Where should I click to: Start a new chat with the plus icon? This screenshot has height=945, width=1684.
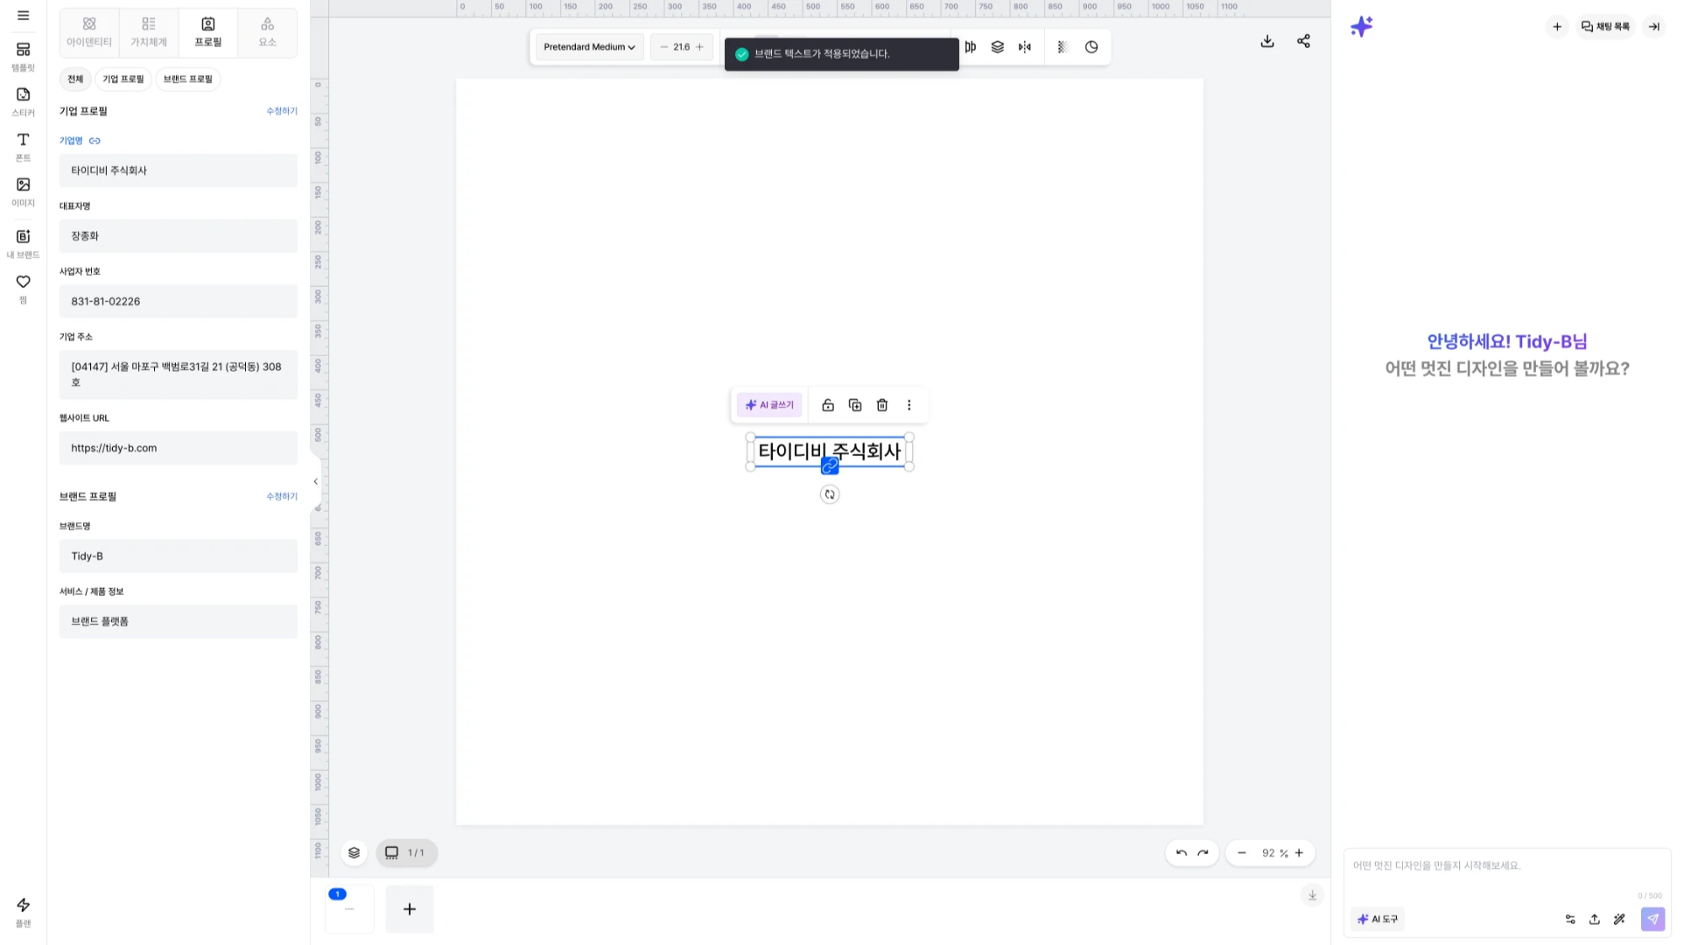pyautogui.click(x=1557, y=26)
